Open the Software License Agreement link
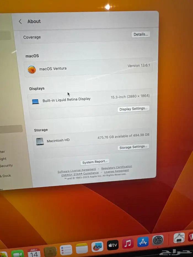Image resolution: width=193 pixels, height=257 pixels. coord(77,171)
